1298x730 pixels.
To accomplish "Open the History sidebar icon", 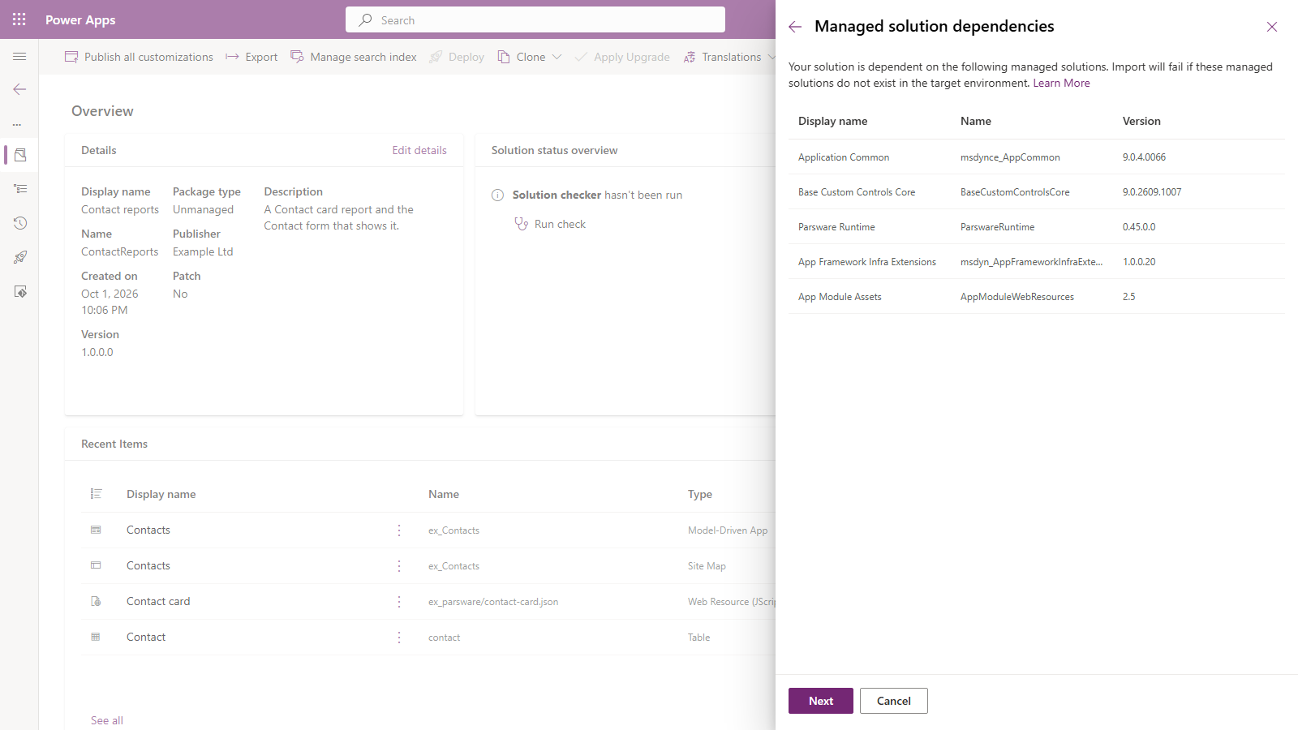I will point(20,223).
